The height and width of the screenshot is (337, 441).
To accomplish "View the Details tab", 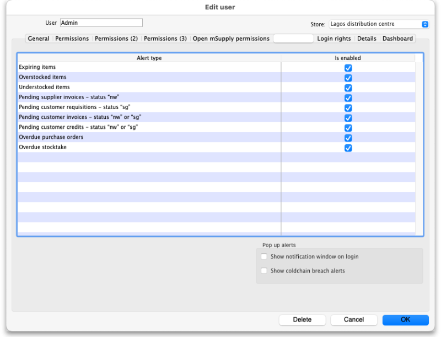I will [x=367, y=39].
